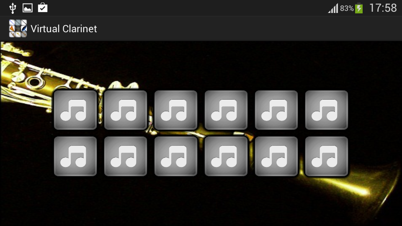Tap the 17:58 clock

click(x=383, y=8)
